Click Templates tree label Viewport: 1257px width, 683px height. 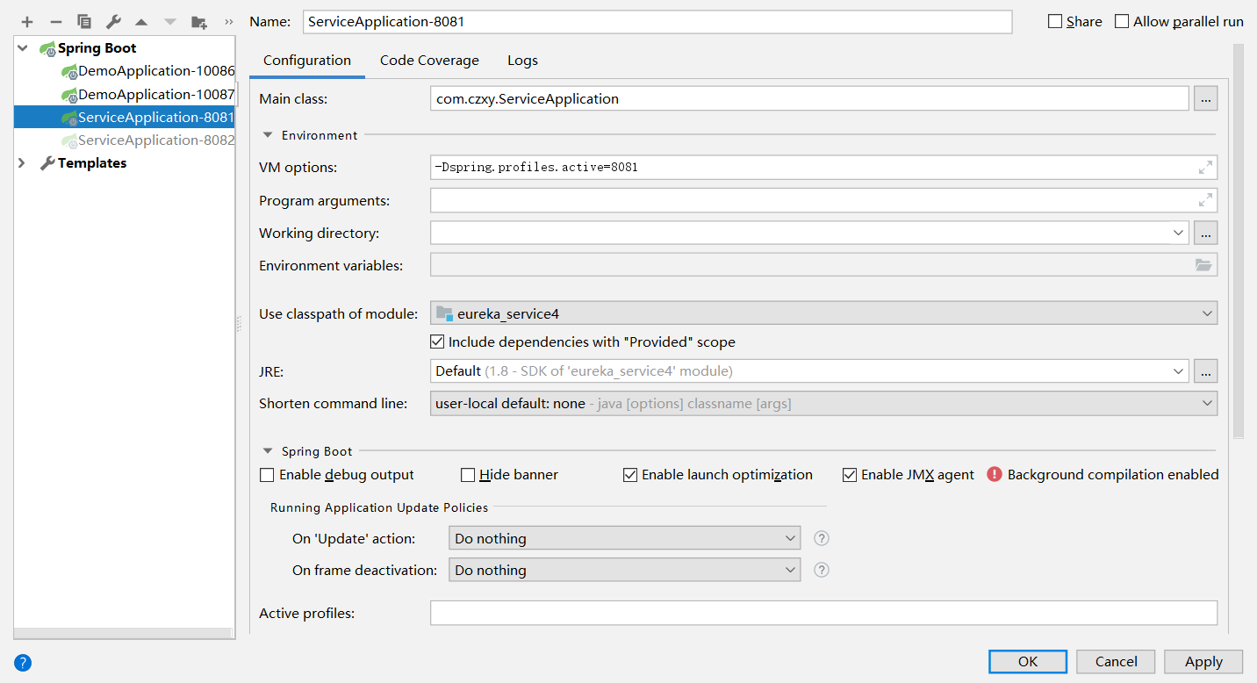[92, 162]
